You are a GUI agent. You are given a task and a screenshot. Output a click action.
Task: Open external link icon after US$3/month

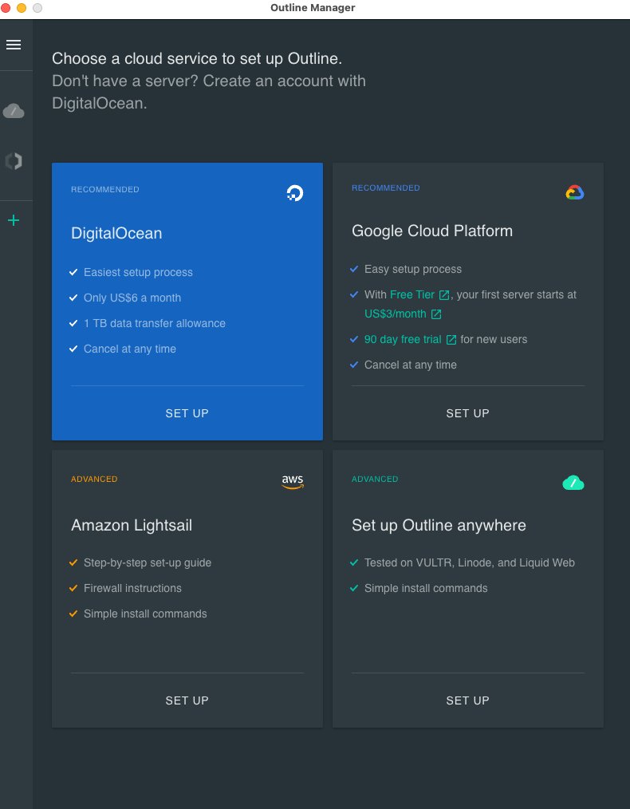436,314
